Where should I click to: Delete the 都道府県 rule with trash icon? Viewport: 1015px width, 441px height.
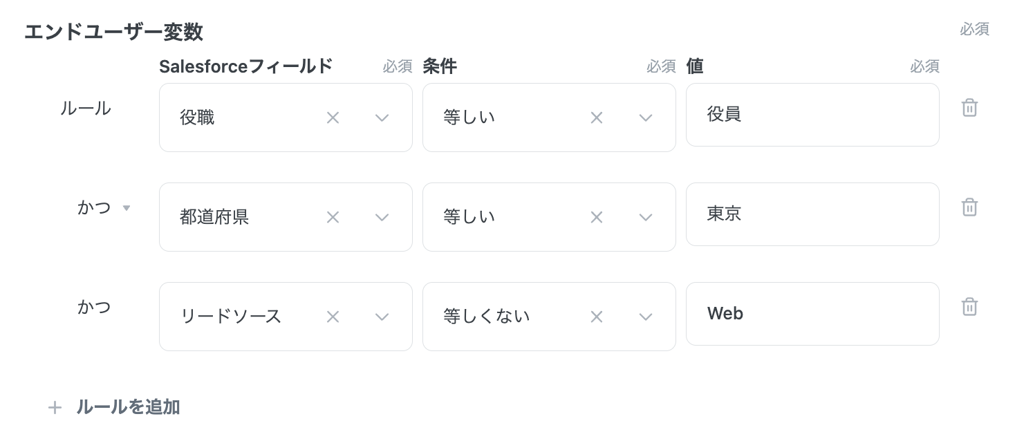[x=969, y=207]
